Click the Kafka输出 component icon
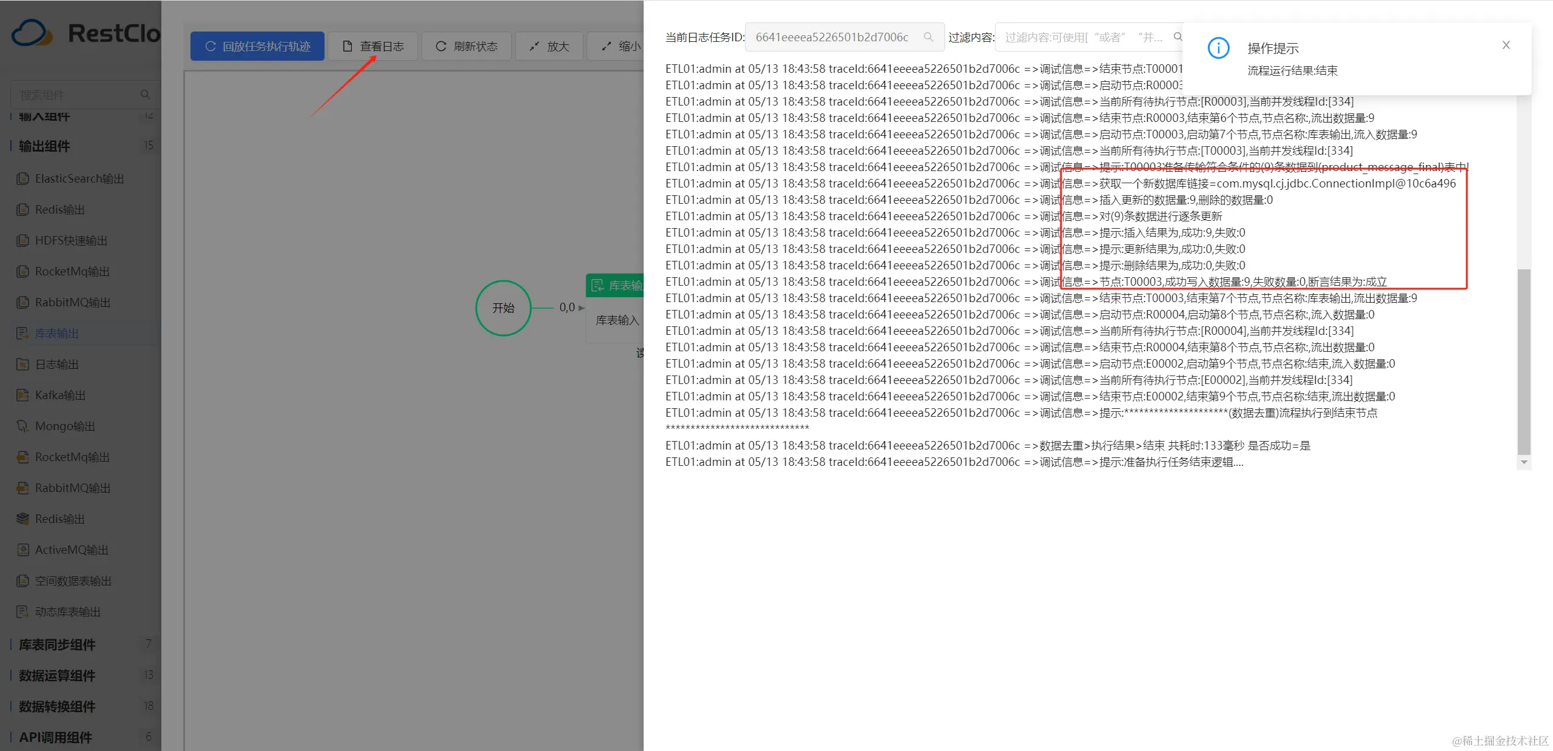Viewport: 1553px width, 751px height. (22, 395)
